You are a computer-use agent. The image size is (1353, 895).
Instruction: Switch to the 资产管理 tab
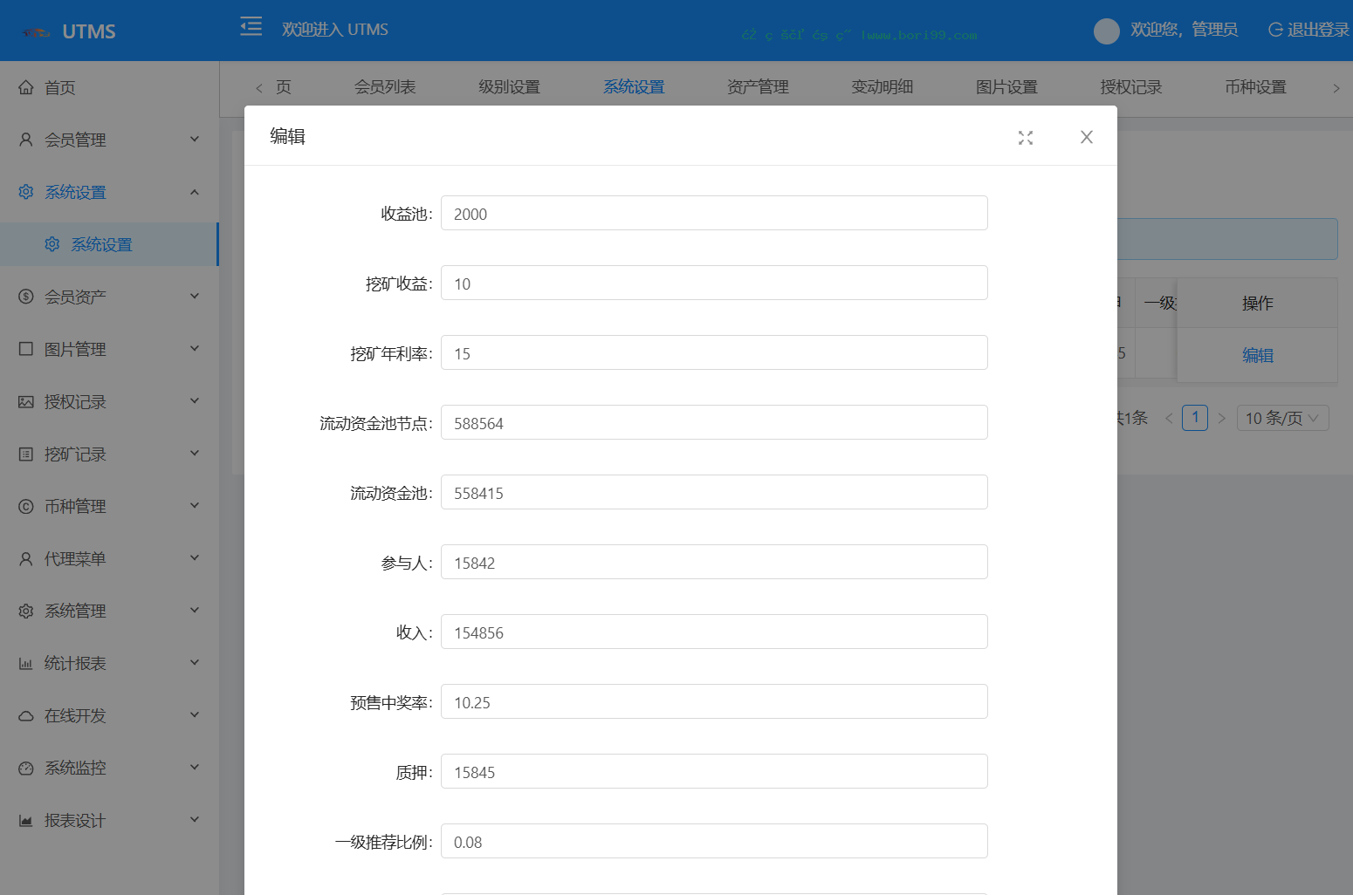[758, 87]
